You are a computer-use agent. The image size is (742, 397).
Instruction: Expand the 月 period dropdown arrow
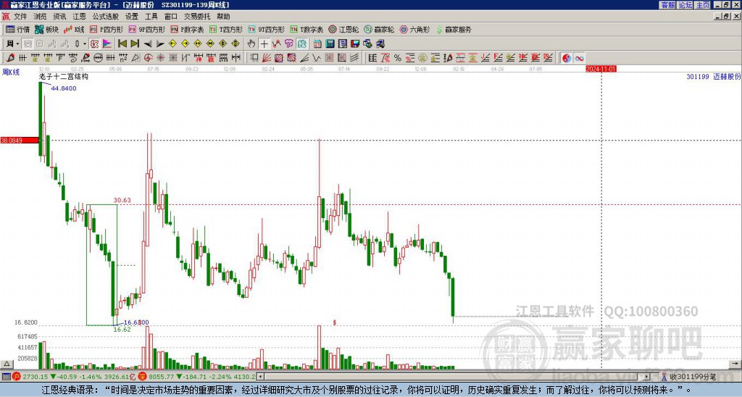tap(17, 44)
